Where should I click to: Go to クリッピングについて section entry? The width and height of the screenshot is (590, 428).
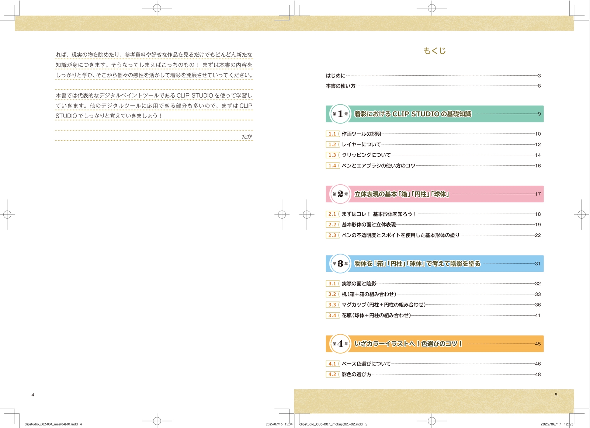pos(366,155)
